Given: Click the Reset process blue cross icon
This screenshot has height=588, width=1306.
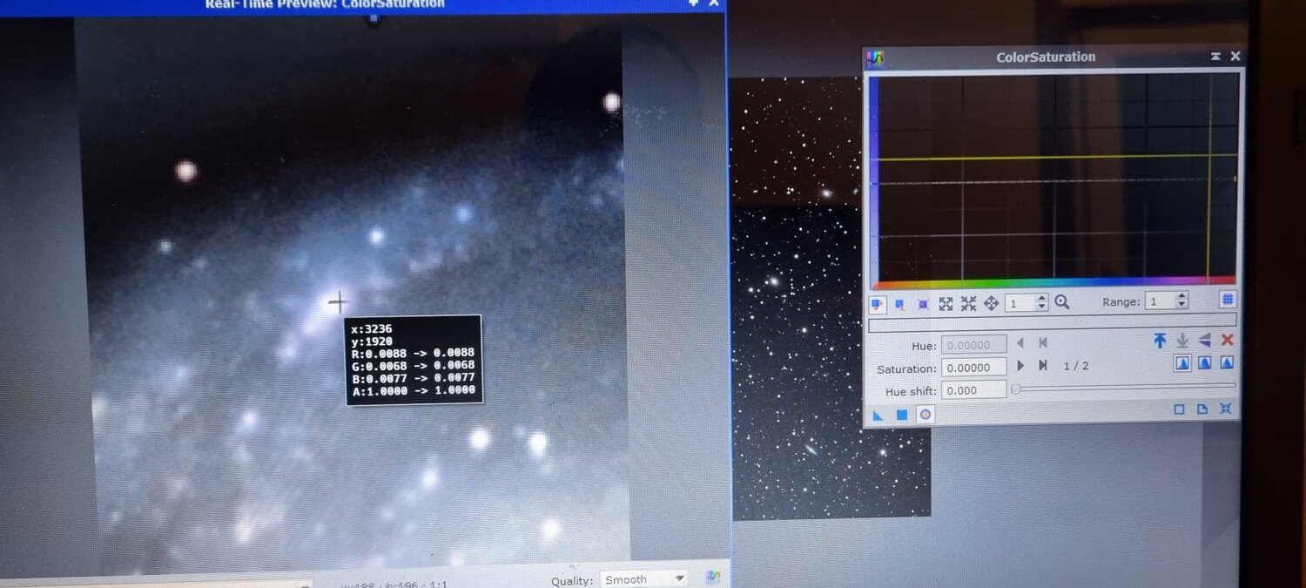Looking at the screenshot, I should pos(1226,408).
